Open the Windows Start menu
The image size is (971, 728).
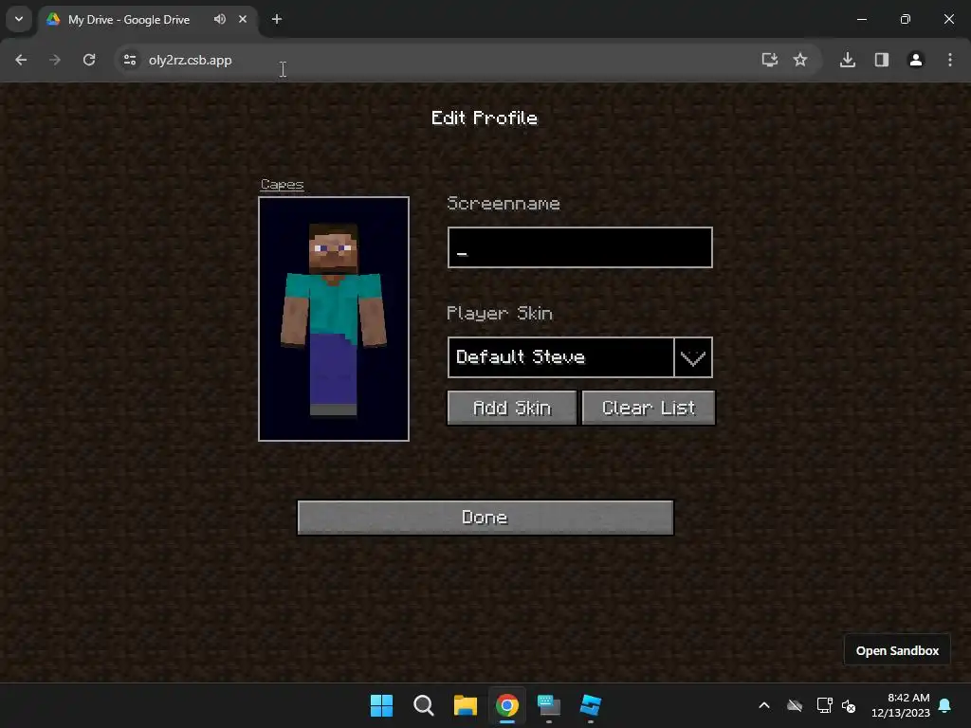(381, 705)
